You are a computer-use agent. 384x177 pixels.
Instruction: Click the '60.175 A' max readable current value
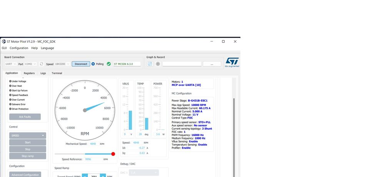[x=205, y=108]
